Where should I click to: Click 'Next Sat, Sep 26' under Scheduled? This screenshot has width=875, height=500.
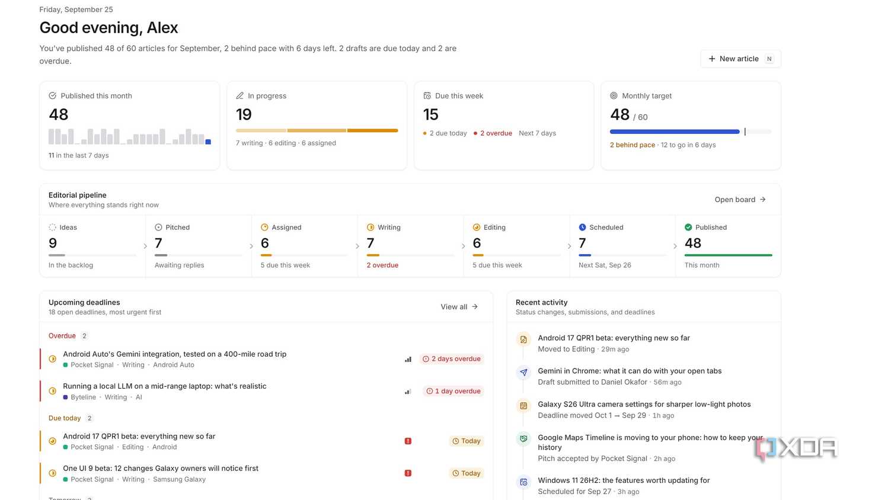[605, 265]
